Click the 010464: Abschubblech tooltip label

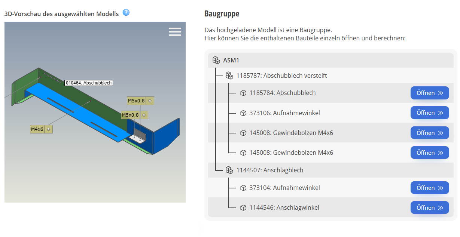pos(89,83)
